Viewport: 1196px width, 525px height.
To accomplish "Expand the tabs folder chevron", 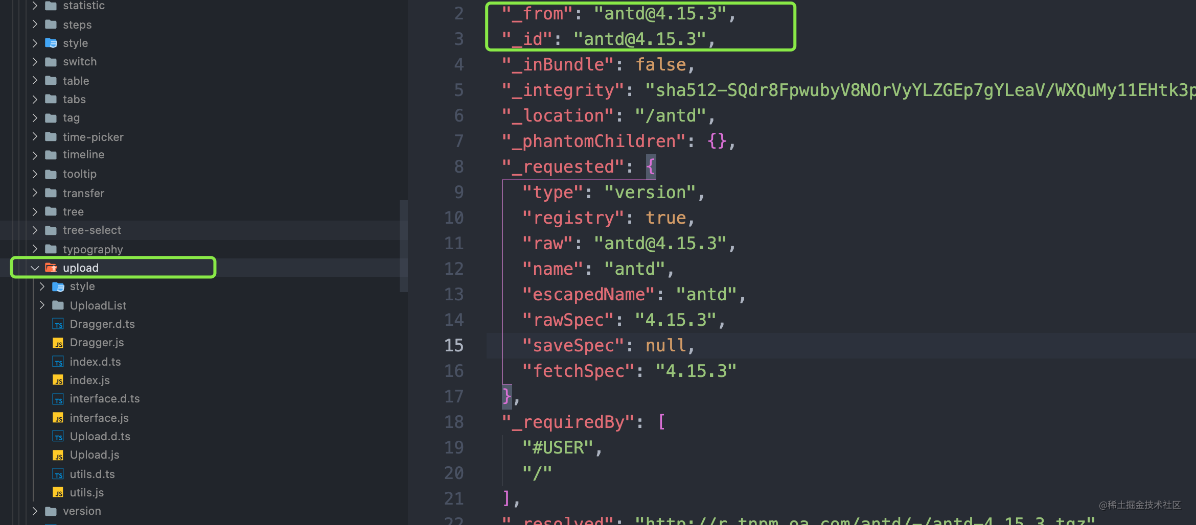I will coord(35,99).
